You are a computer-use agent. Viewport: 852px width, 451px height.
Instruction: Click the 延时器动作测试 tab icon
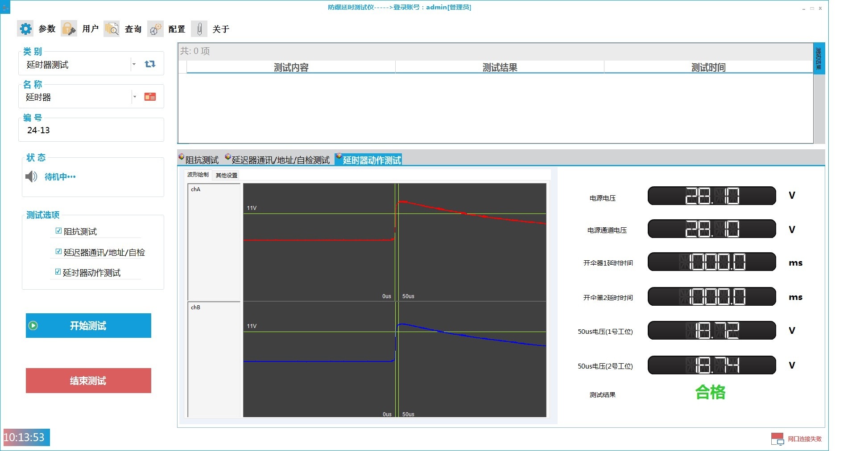(x=339, y=157)
